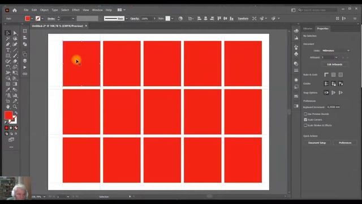Select the Eraser tool

click(x=15, y=61)
